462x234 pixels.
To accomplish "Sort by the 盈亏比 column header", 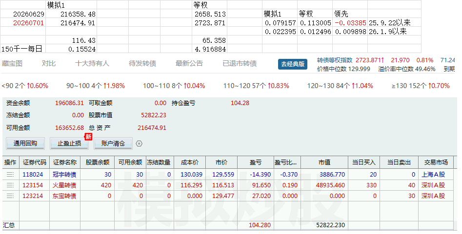I will [x=287, y=162].
